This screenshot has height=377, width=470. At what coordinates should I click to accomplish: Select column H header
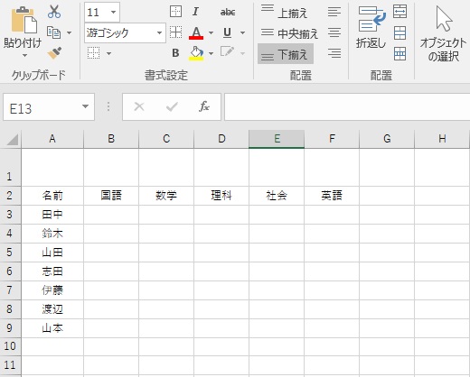(442, 139)
